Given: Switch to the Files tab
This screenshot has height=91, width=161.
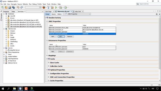Looking at the screenshot, I should click(x=13, y=12).
